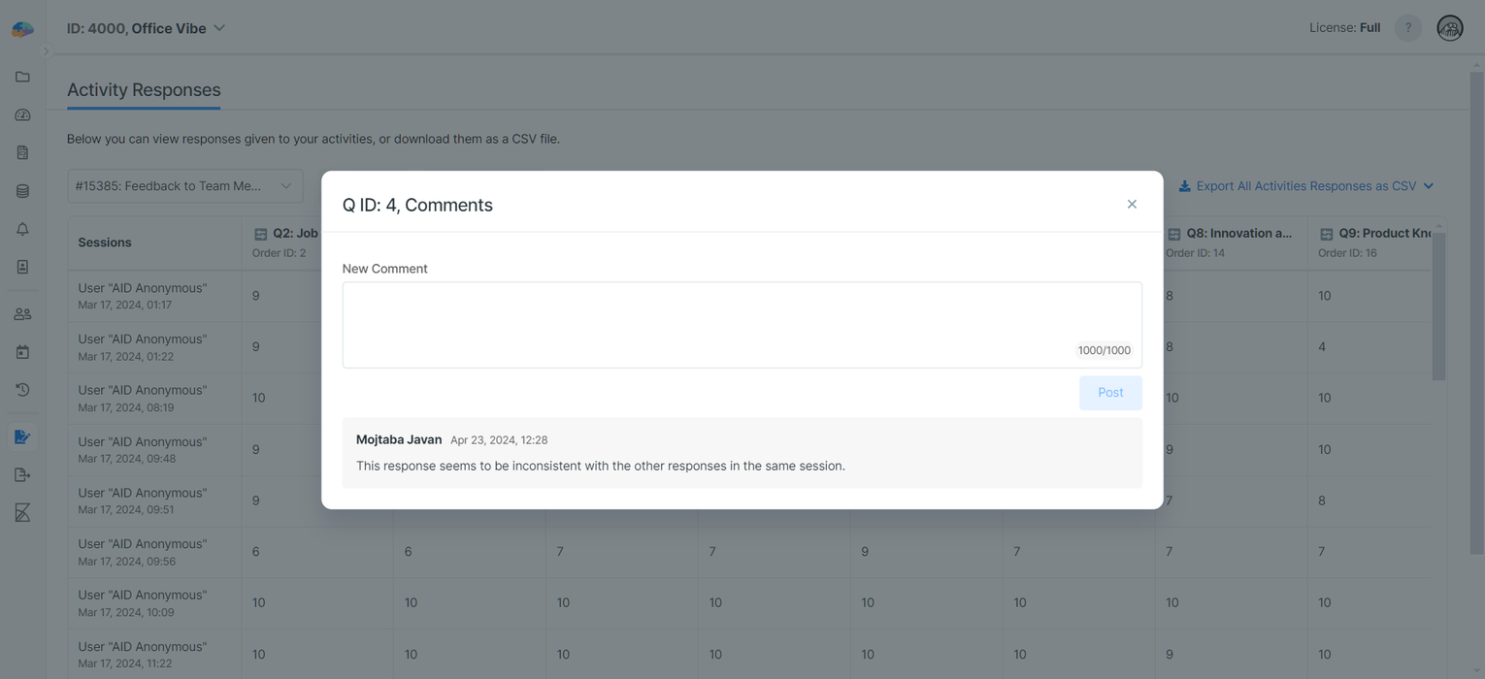Expand the Export All Activities CSV chevron

click(x=1427, y=185)
